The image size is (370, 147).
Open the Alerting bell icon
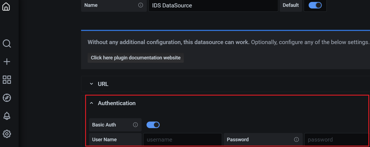[x=7, y=116]
